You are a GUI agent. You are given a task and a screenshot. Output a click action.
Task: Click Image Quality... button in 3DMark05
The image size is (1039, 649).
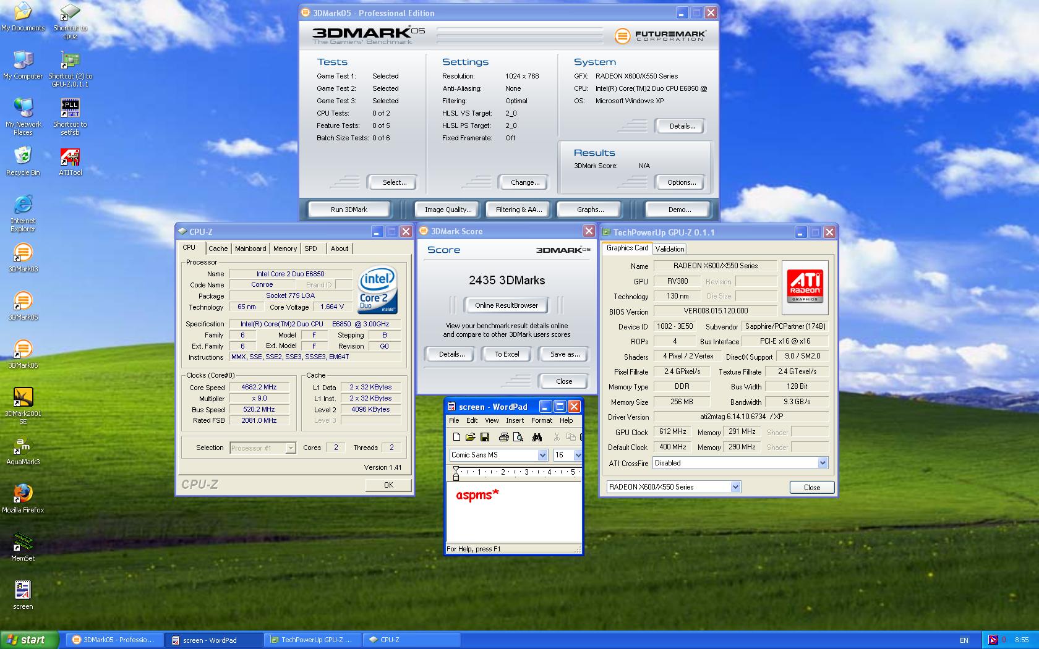point(448,210)
